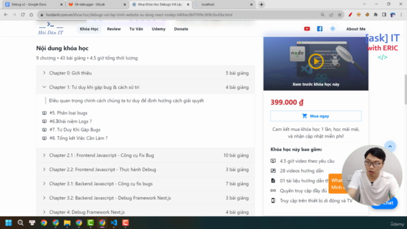Click the bookmark star in address bar
407x229 pixels.
tap(340, 15)
